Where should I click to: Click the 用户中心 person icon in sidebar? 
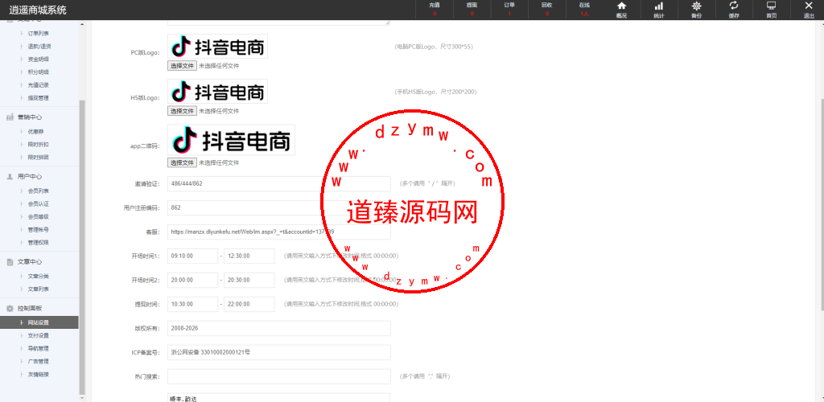10,176
